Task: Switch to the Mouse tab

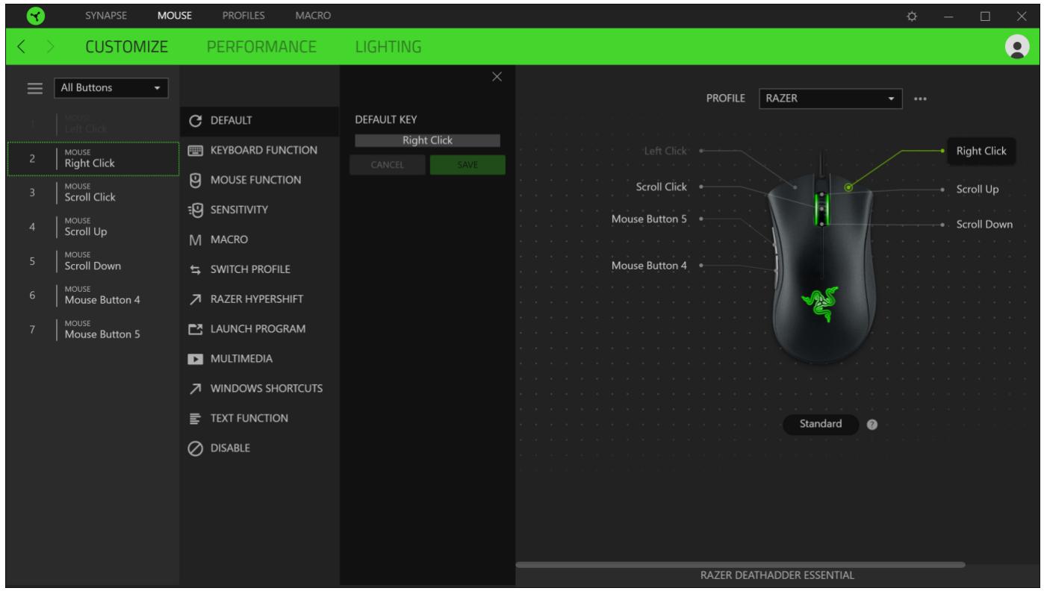Action: click(174, 15)
